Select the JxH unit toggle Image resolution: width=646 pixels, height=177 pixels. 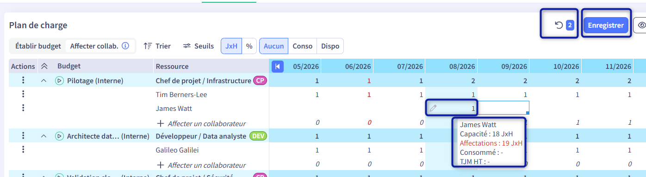231,46
